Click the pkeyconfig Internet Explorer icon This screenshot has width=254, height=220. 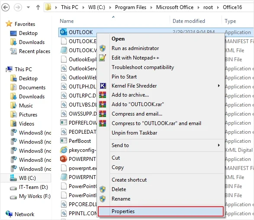64,150
